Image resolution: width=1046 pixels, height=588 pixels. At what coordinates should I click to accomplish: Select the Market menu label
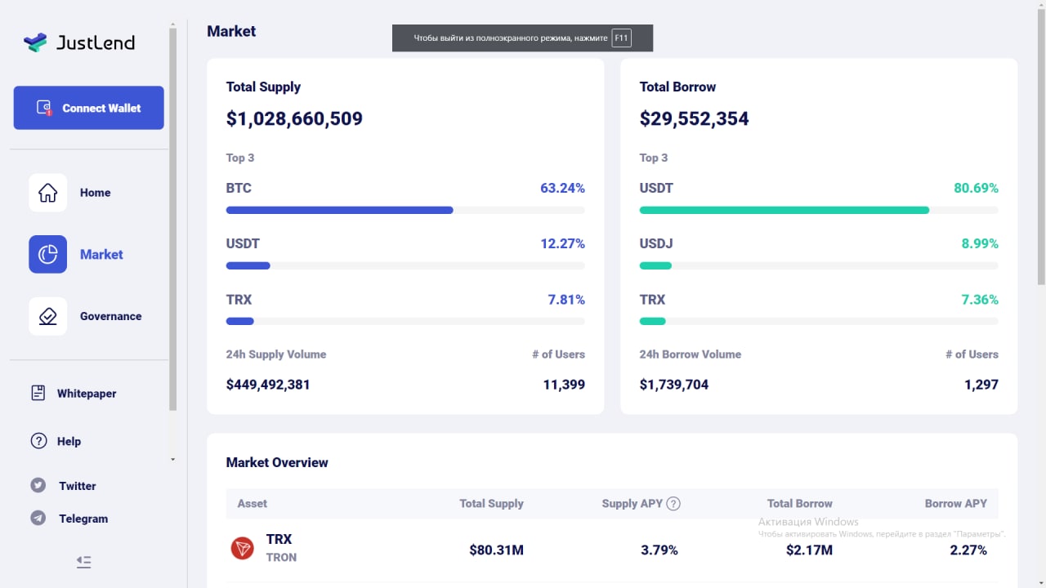tap(101, 254)
